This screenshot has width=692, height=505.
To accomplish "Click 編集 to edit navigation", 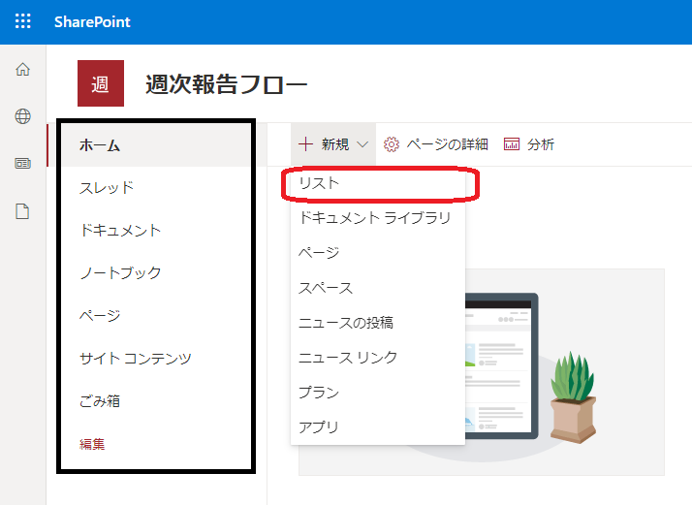I will (92, 444).
